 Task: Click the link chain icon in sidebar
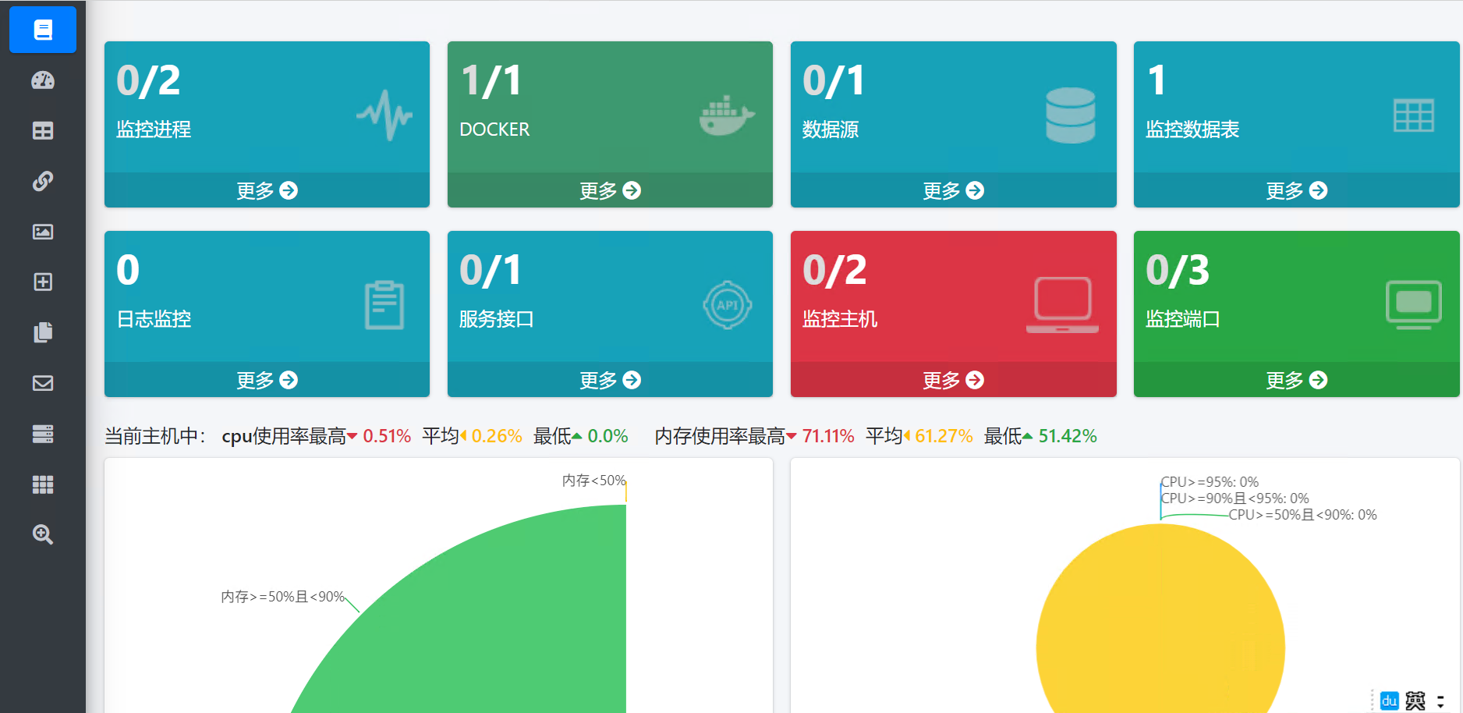(43, 181)
